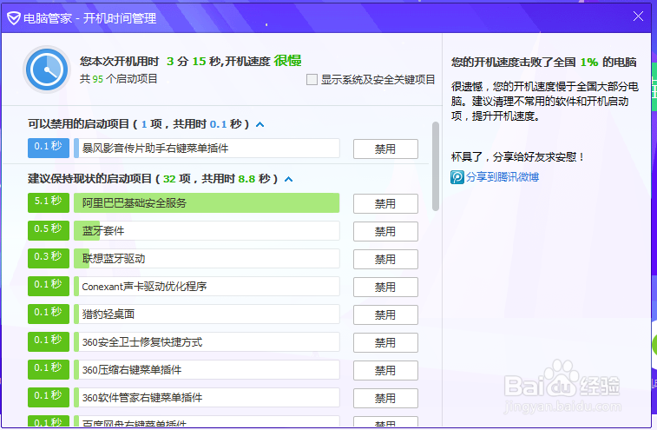
Task: Select 暴风影音传片助手右键菜单插件 row
Action: [x=207, y=148]
